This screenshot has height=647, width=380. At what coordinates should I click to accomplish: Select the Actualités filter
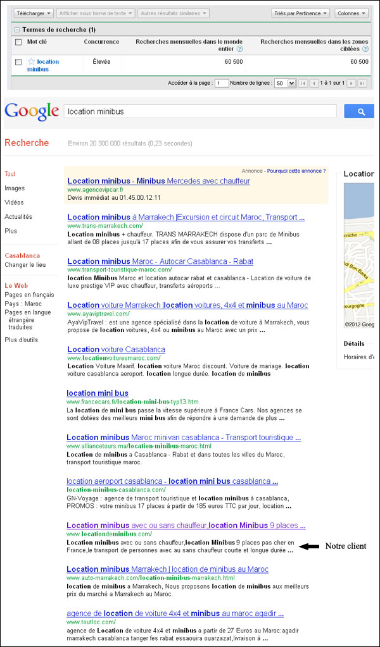pyautogui.click(x=18, y=217)
